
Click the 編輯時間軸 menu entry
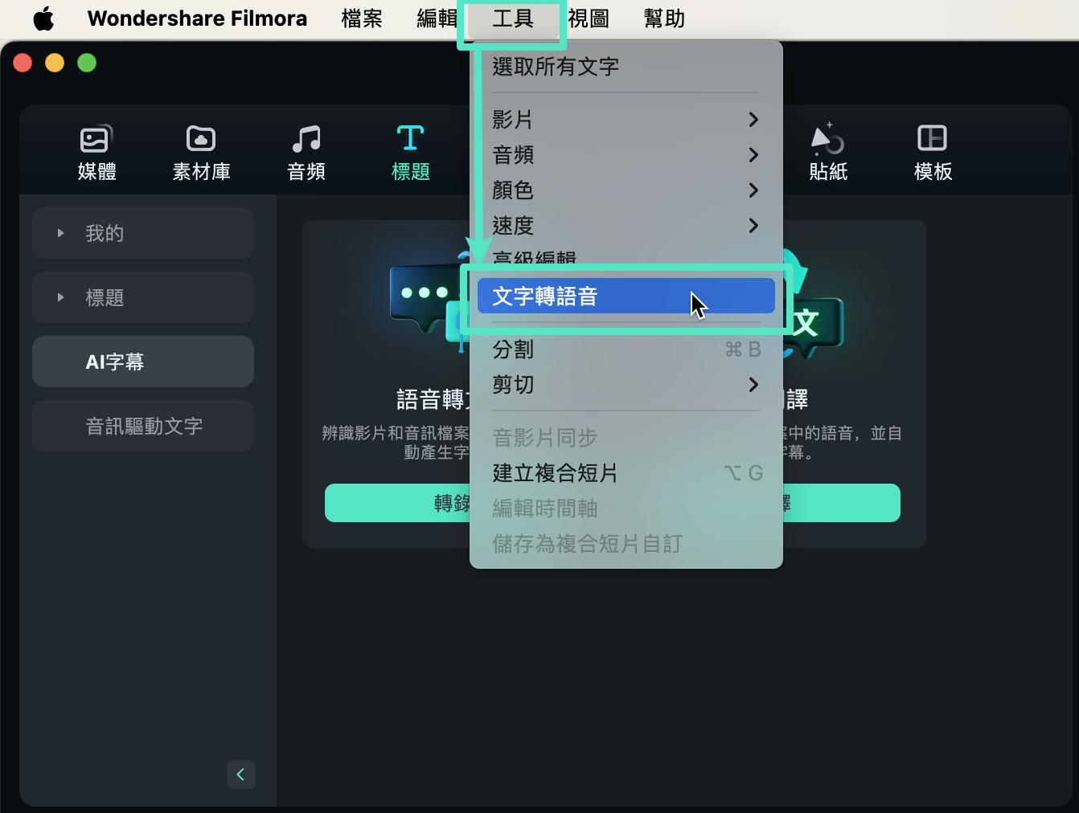(626, 509)
